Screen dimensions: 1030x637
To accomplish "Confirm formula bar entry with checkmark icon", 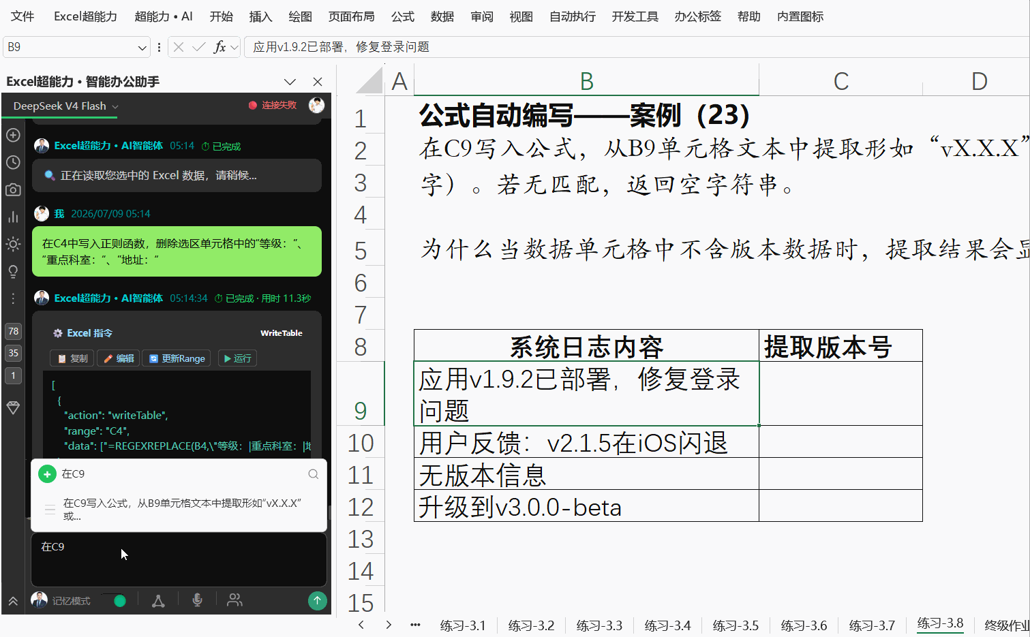I will click(199, 47).
